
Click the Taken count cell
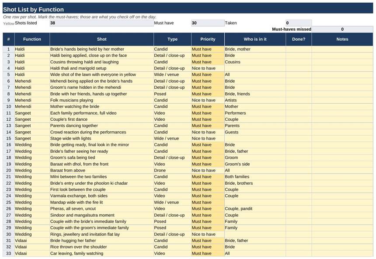(299, 23)
